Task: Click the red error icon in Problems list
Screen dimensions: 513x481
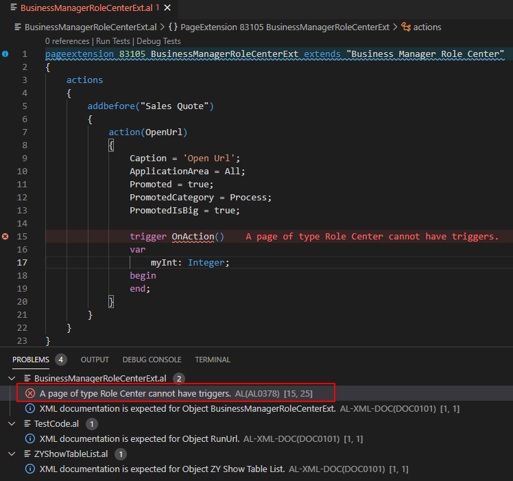Action: pos(30,393)
